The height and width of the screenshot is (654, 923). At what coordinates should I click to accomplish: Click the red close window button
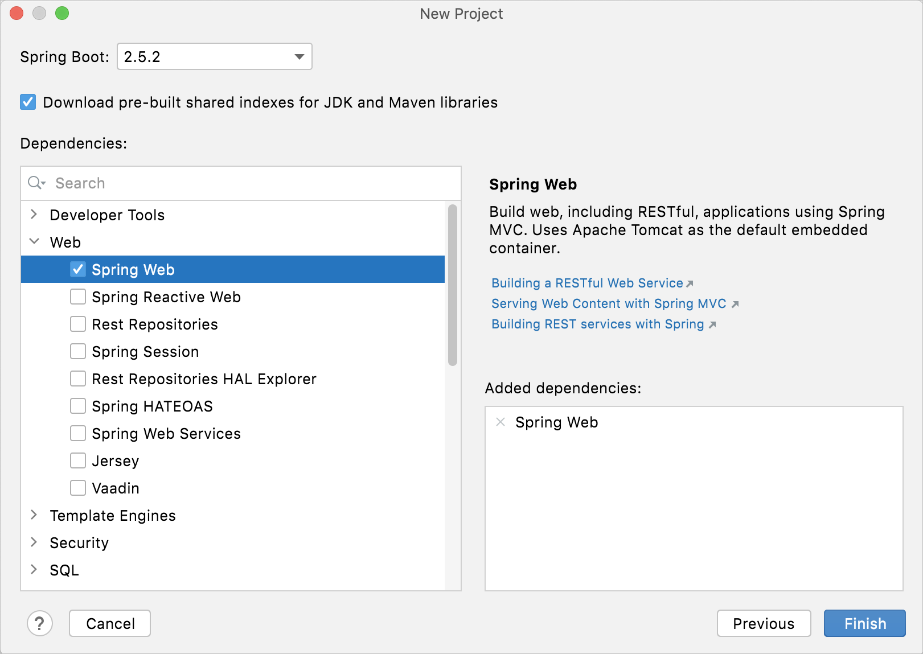coord(17,13)
